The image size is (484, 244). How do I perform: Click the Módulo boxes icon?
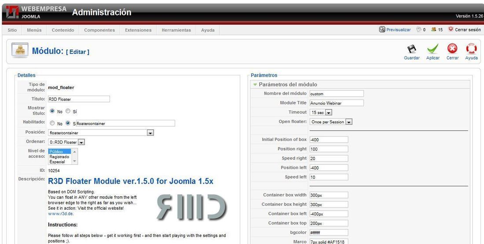(x=20, y=50)
